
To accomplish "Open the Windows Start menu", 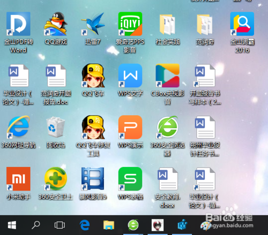I will [x=12, y=225].
